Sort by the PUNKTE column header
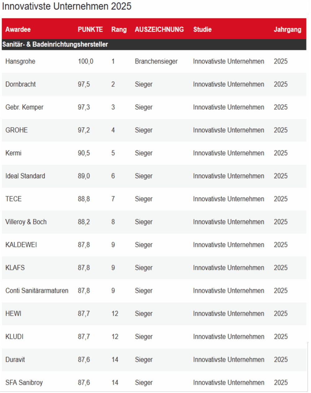Viewport: 311px width, 393px height. tap(90, 30)
